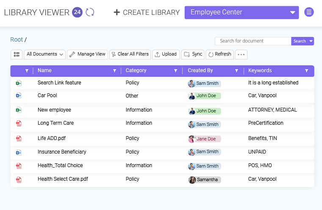Image resolution: width=322 pixels, height=210 pixels.
Task: Expand the Employee Center library dropdown
Action: tap(241, 12)
